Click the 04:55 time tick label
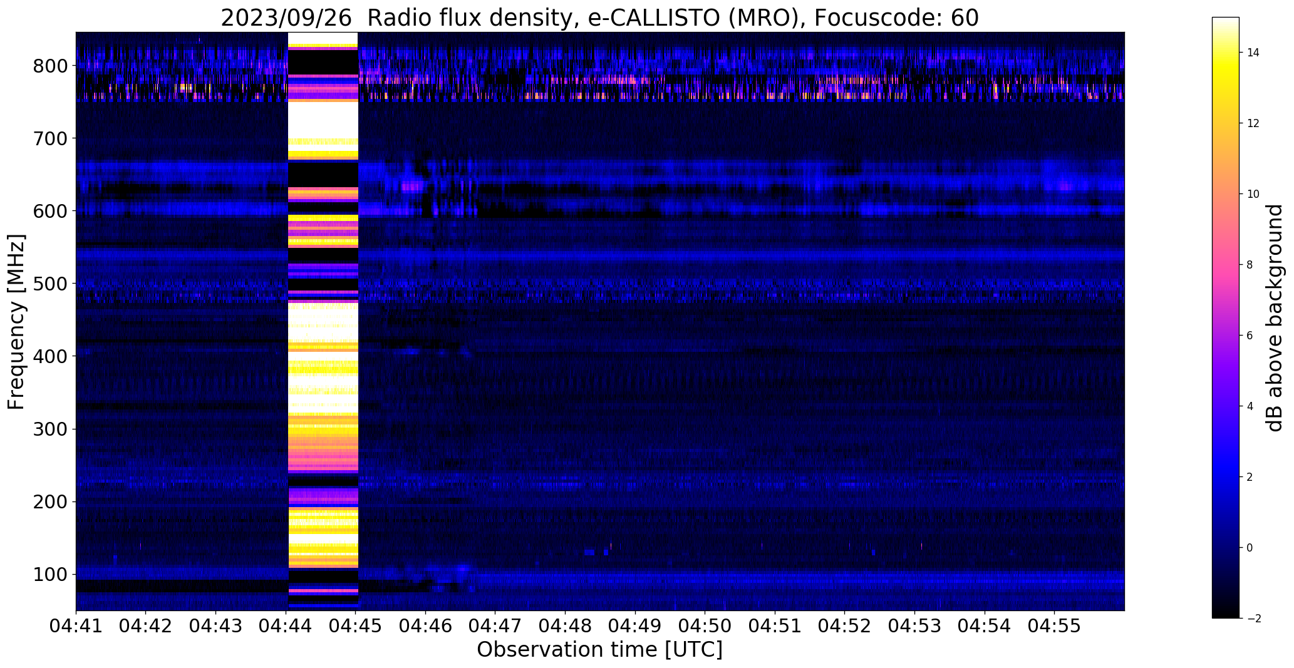The width and height of the screenshot is (1294, 668). coord(1055,625)
